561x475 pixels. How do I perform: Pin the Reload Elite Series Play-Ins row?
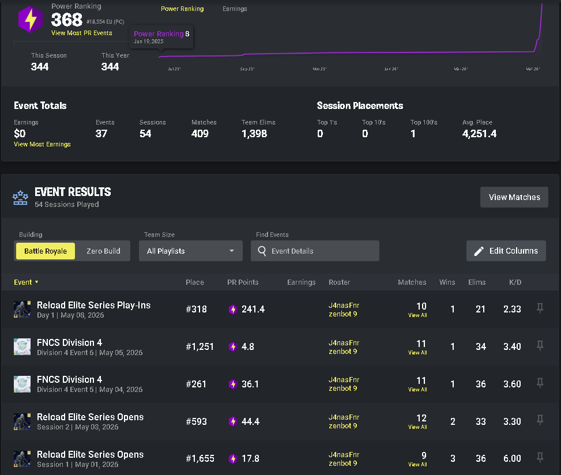point(540,308)
